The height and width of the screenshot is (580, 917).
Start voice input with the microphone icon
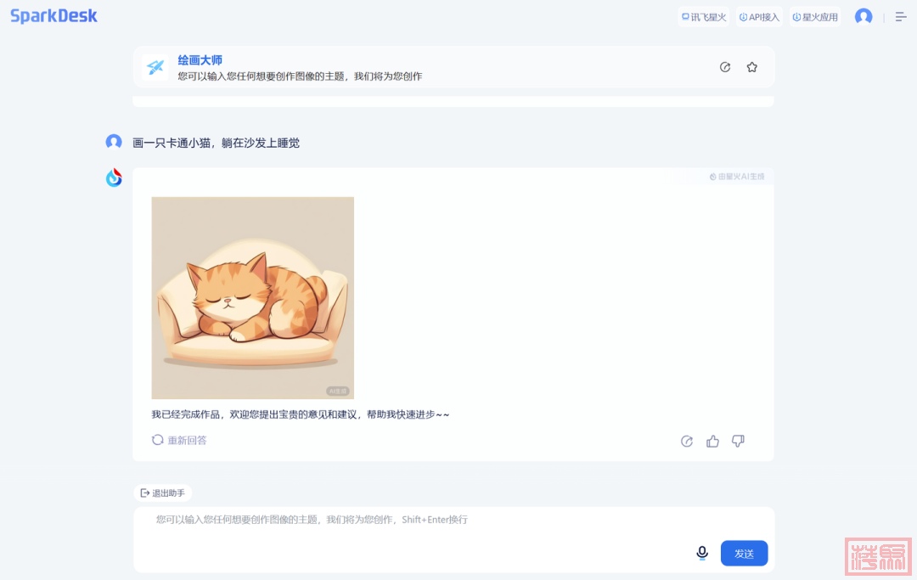pyautogui.click(x=702, y=553)
